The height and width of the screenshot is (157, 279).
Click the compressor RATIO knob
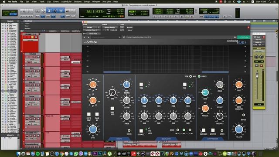(205, 92)
